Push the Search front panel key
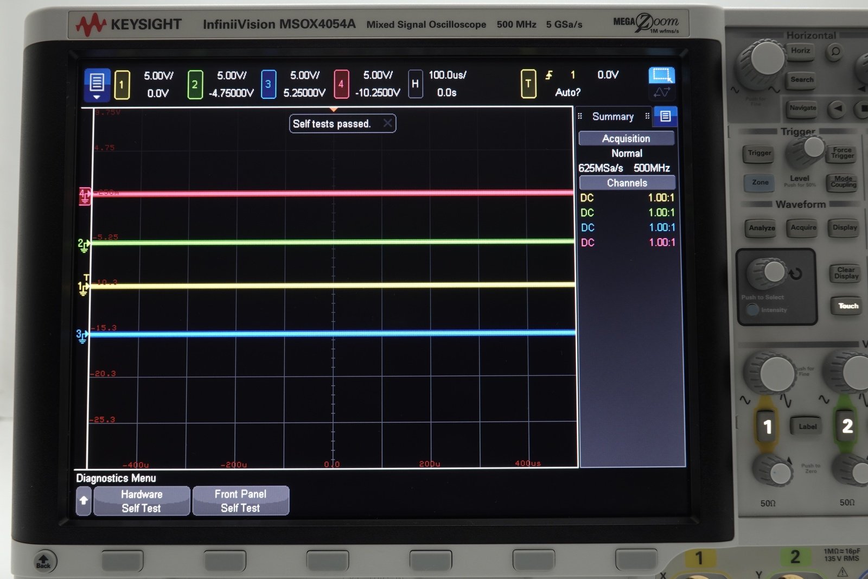Viewport: 868px width, 579px height. 802,80
